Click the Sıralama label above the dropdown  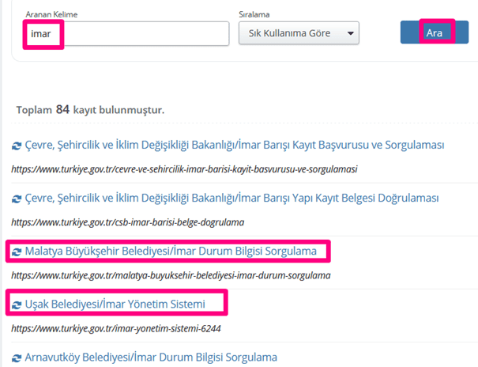click(x=254, y=13)
